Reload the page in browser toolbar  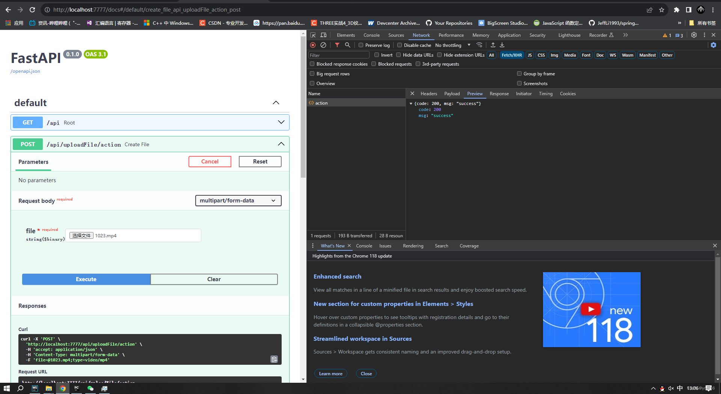click(32, 10)
